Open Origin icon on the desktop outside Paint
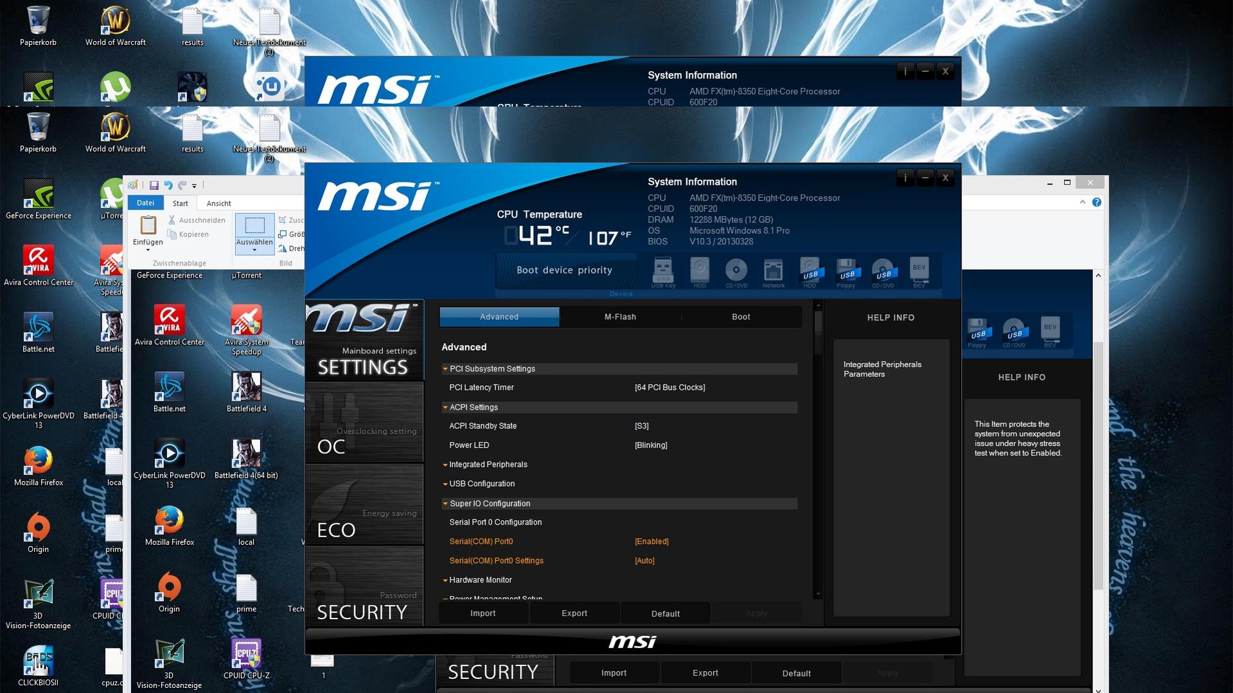Screen dimensions: 1233x693 39,532
